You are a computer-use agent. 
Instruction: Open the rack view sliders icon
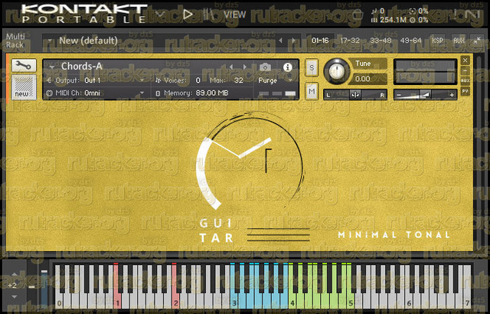click(207, 15)
